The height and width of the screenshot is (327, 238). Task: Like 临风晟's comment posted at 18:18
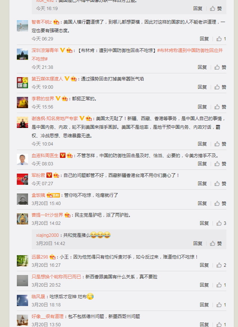pos(221,305)
